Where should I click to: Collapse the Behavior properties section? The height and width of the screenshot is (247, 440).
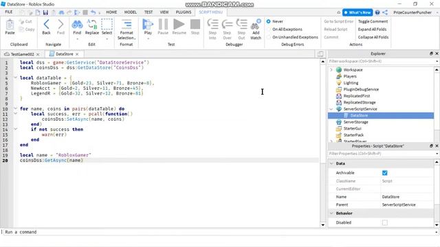(x=331, y=213)
